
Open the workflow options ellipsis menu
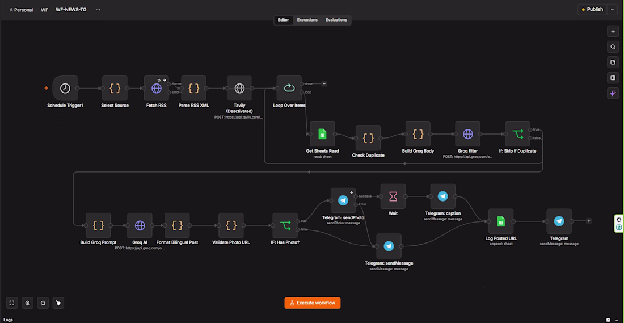[98, 10]
